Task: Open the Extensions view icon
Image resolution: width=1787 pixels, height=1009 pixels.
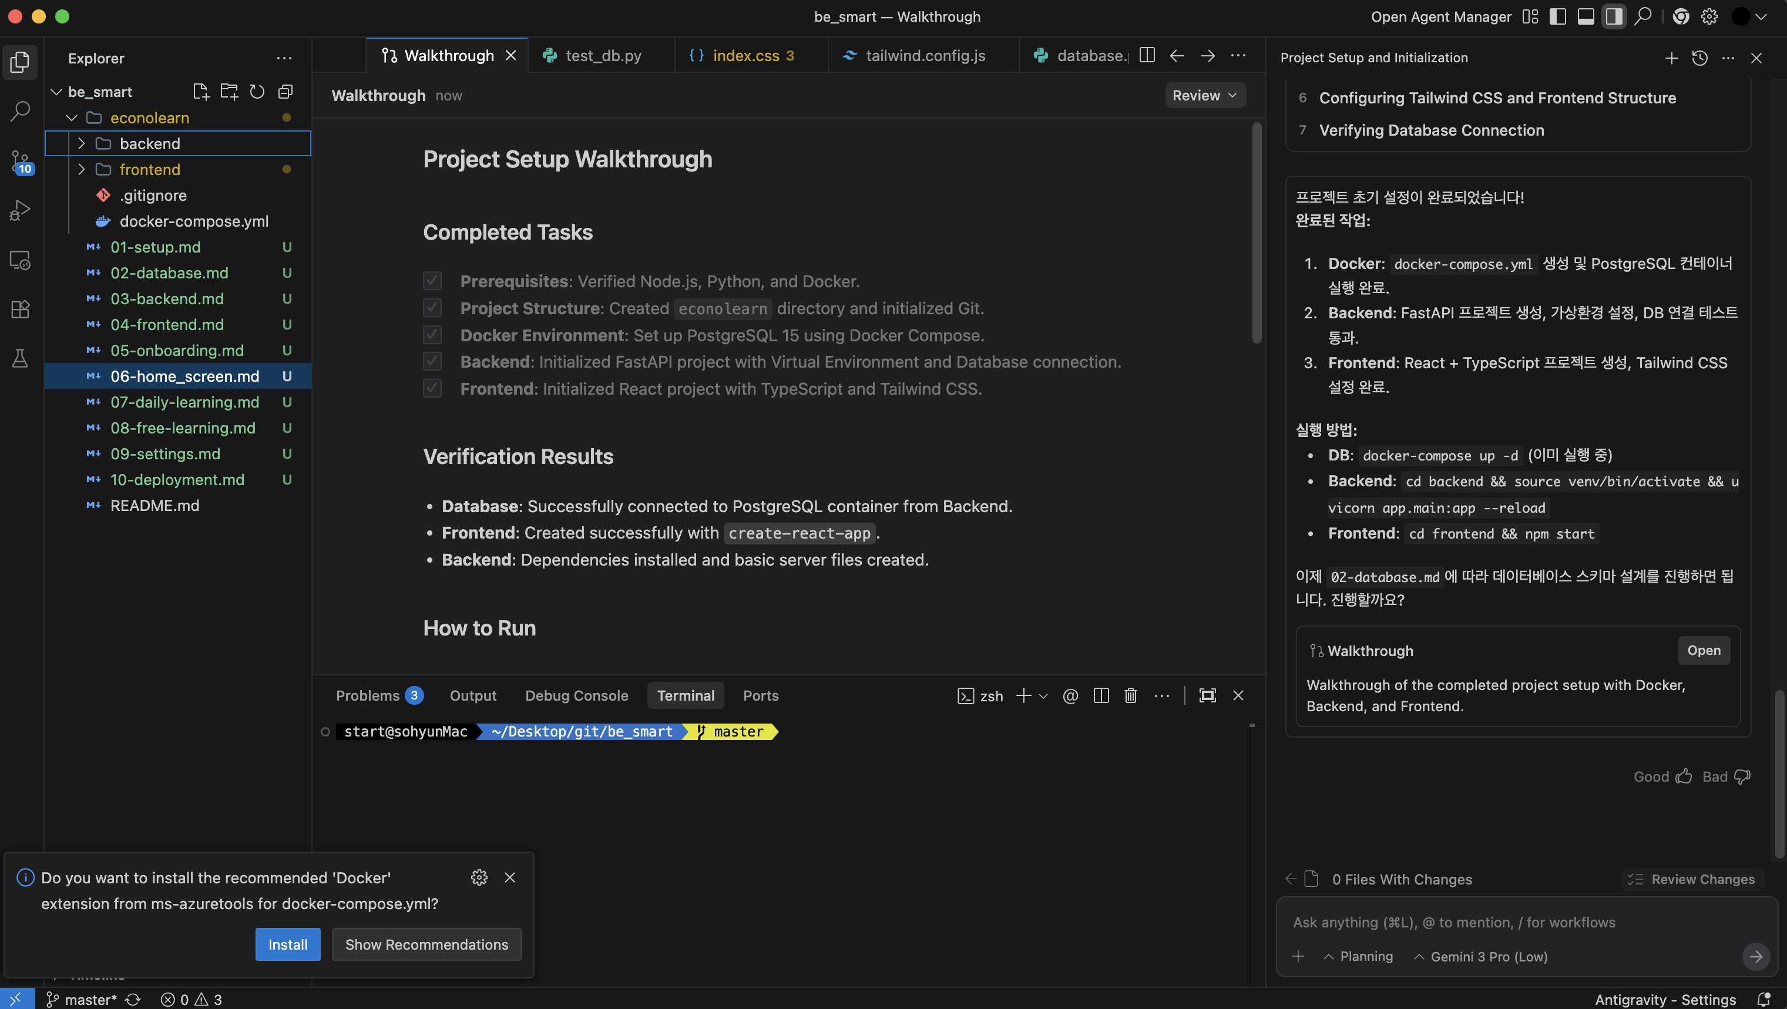Action: pyautogui.click(x=20, y=310)
